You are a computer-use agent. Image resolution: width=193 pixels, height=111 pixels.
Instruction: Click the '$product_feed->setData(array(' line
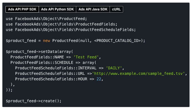pos(39,52)
